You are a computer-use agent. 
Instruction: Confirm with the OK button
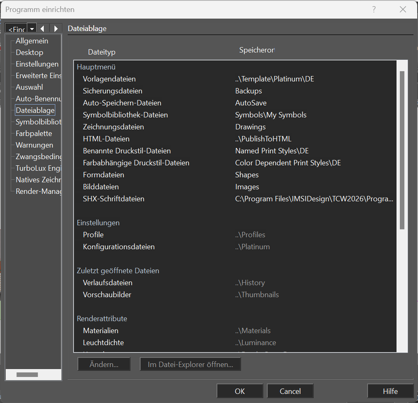click(240, 391)
